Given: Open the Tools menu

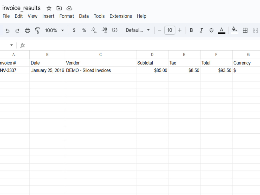Looking at the screenshot, I should 99,16.
